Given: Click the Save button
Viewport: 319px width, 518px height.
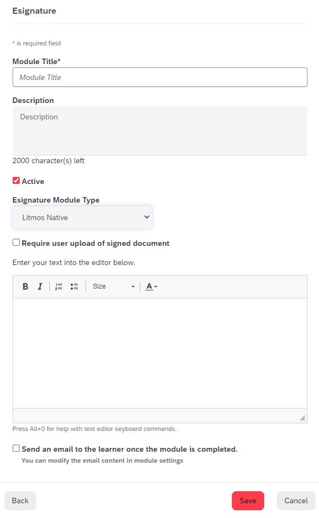Looking at the screenshot, I should [x=248, y=500].
